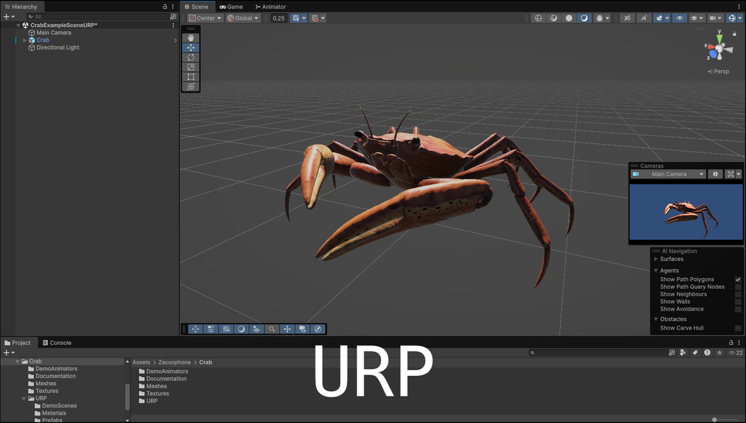Click the camera icon in bottom overlay toolbar
Viewport: 746px width, 423px height.
(x=302, y=329)
